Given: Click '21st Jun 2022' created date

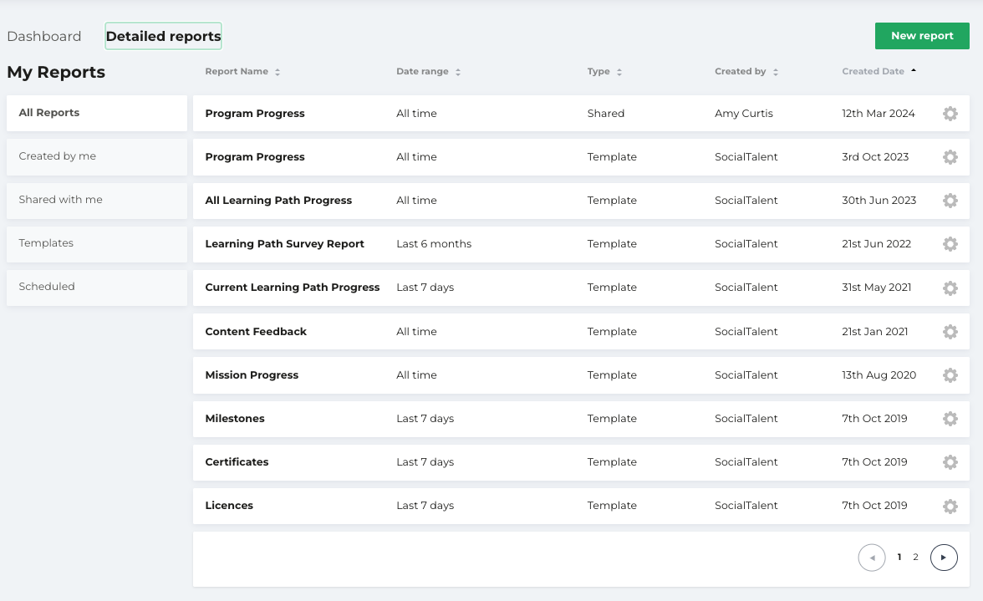Looking at the screenshot, I should coord(876,244).
